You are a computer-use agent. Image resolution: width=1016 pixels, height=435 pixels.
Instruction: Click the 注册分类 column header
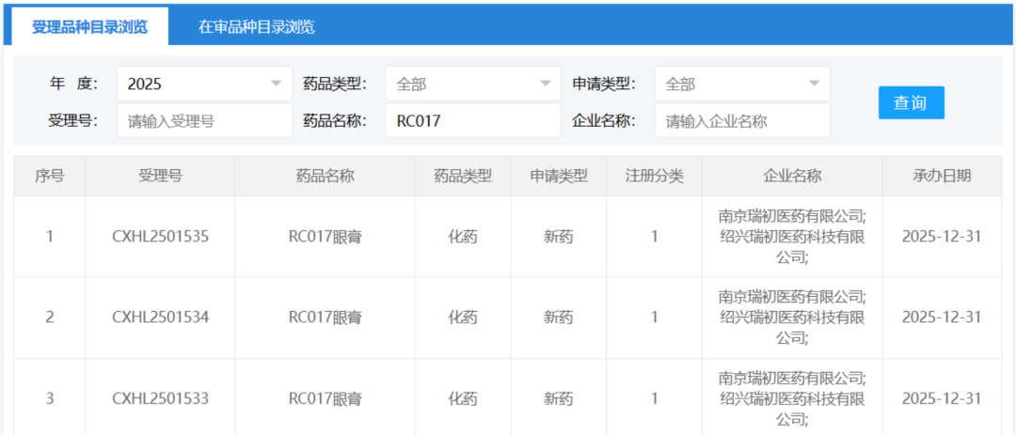[x=654, y=176]
